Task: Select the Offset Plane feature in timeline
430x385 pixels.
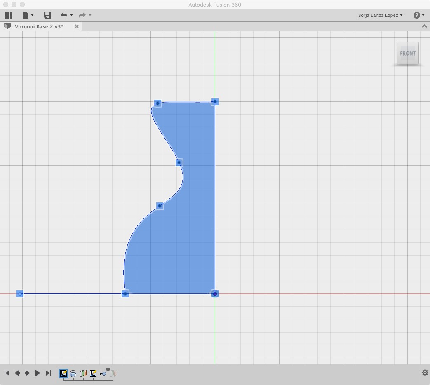Action: [x=83, y=373]
